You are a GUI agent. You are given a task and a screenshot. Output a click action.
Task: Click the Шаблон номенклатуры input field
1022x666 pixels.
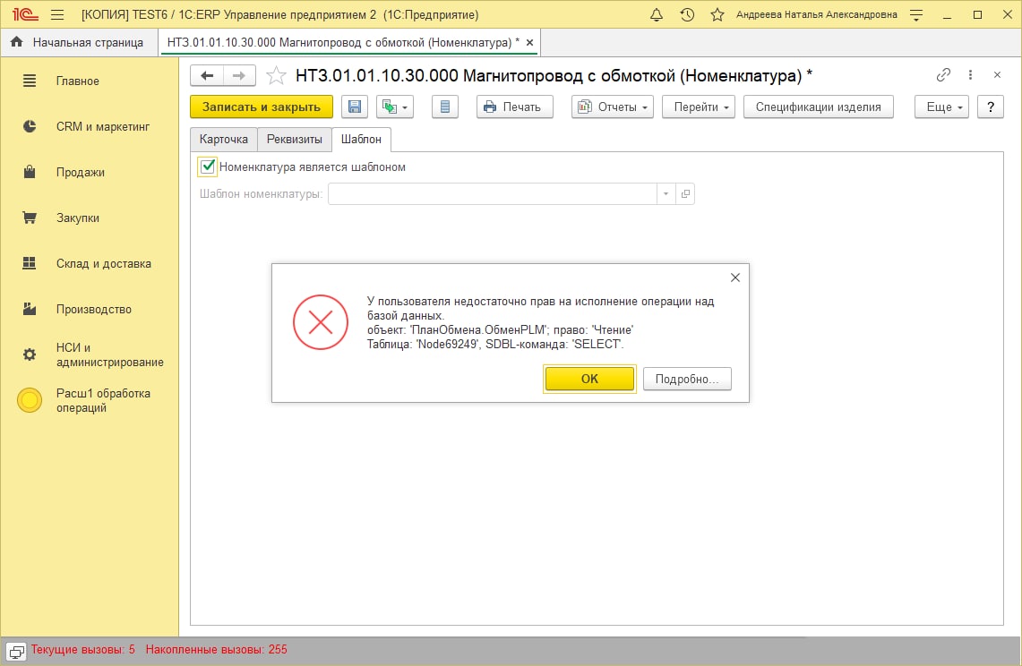[x=492, y=194]
